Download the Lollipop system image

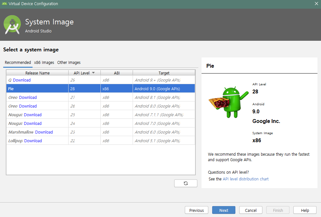[33, 141]
